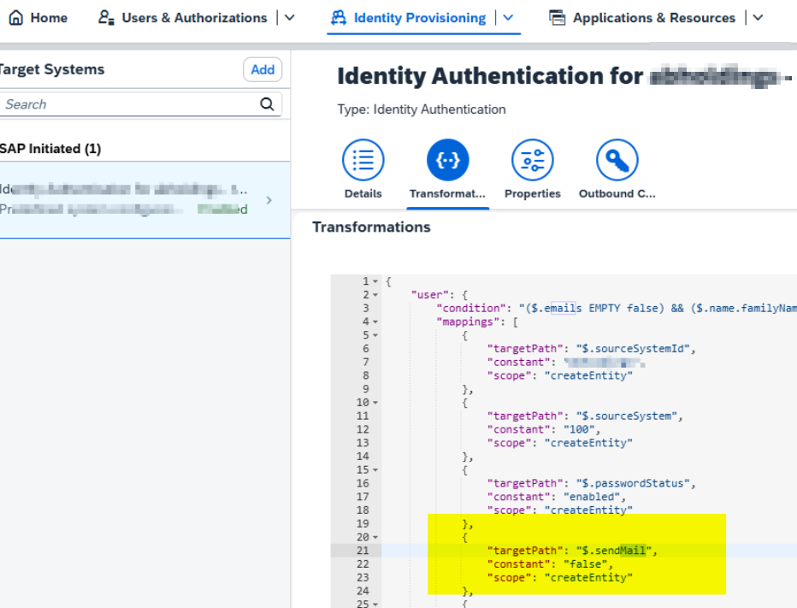Select the Transformations braces icon
Screen dimensions: 797x608
click(x=448, y=160)
